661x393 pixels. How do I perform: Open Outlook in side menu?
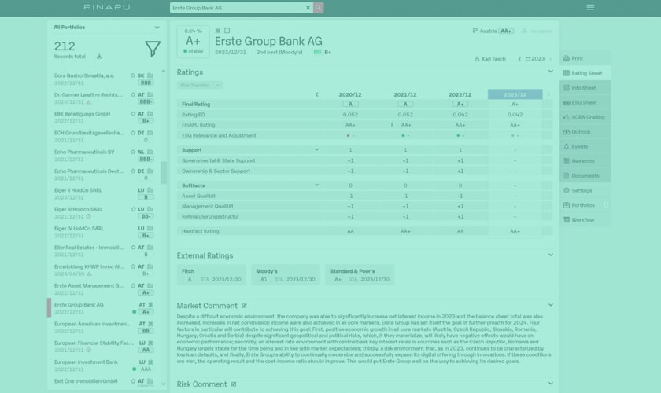click(x=585, y=132)
